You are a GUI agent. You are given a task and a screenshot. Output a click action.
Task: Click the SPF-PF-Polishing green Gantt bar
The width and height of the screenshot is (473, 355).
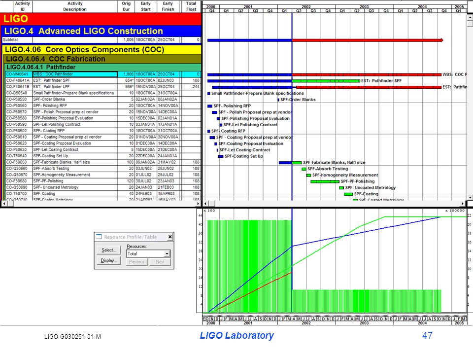pyautogui.click(x=325, y=181)
